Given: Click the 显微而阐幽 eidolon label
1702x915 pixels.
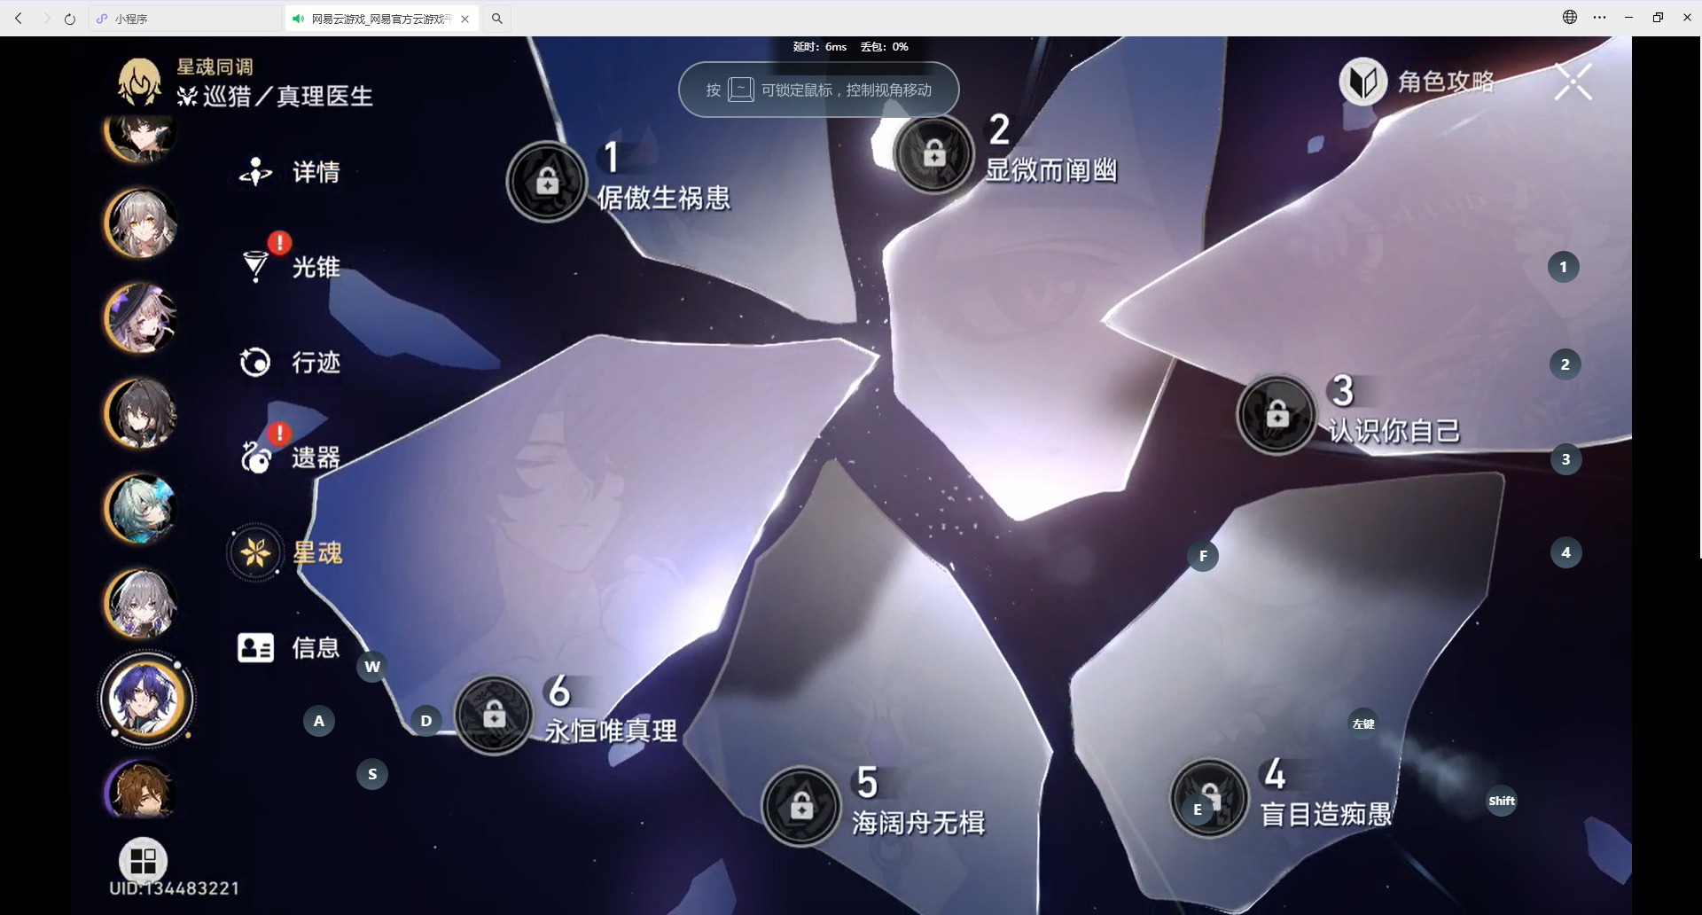Looking at the screenshot, I should 1051,170.
